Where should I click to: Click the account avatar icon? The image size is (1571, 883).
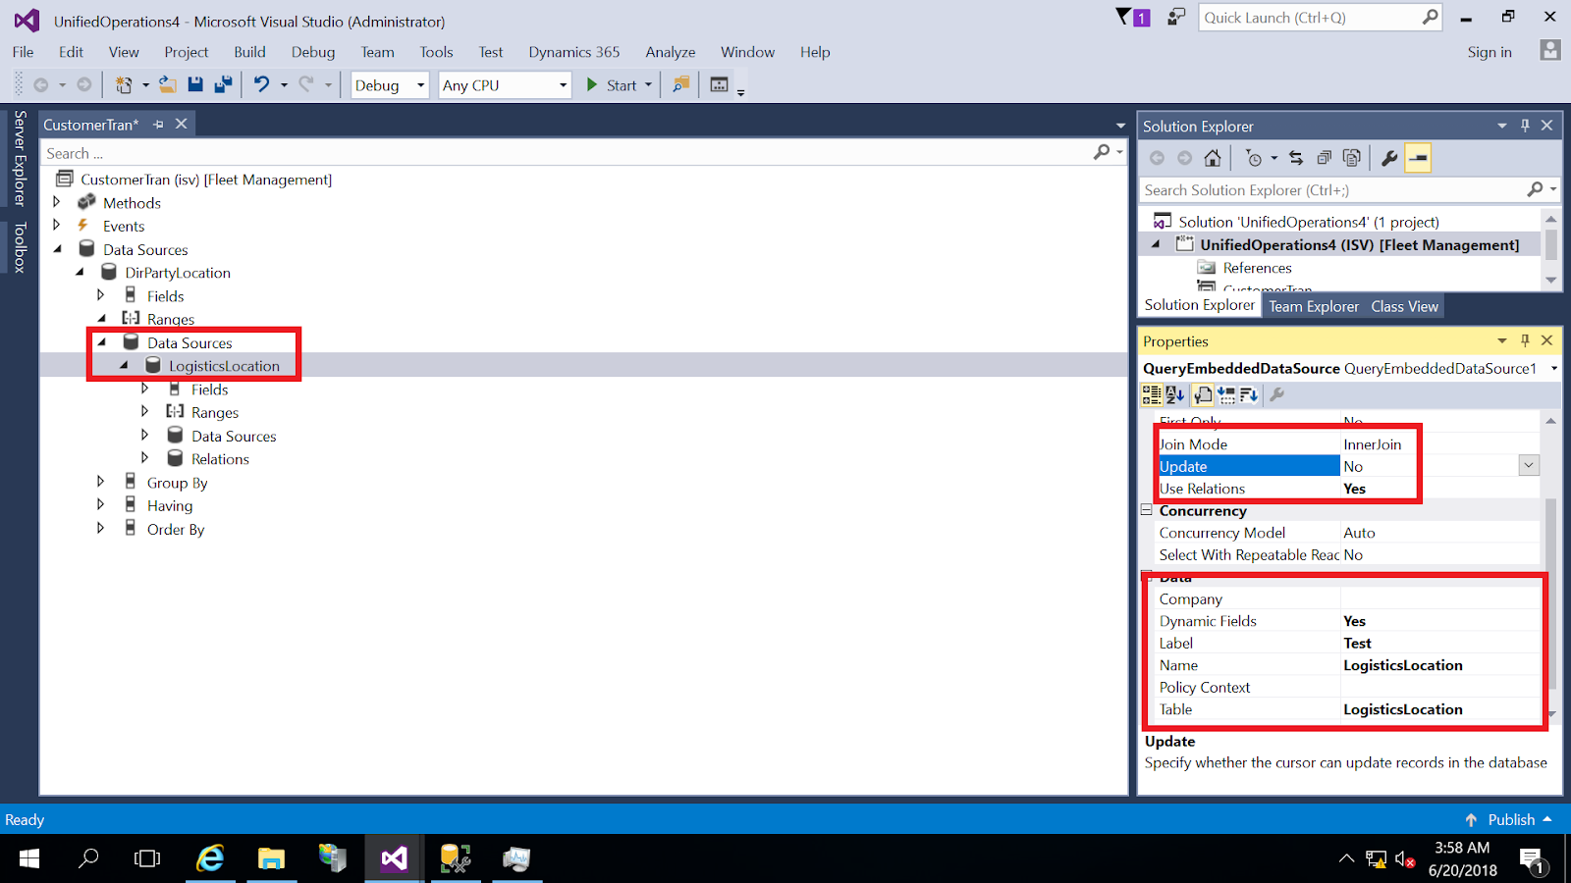coord(1550,50)
